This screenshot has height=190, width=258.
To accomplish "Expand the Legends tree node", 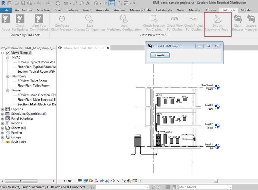I will click(x=3, y=109).
